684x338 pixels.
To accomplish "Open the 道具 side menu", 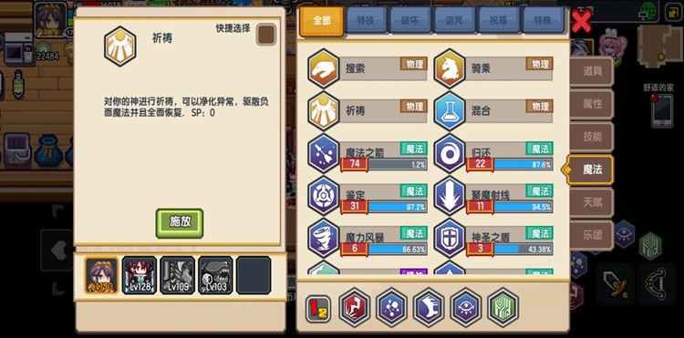I will coord(592,71).
